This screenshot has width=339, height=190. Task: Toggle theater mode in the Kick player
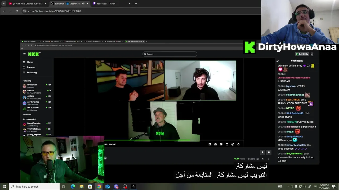(x=221, y=144)
